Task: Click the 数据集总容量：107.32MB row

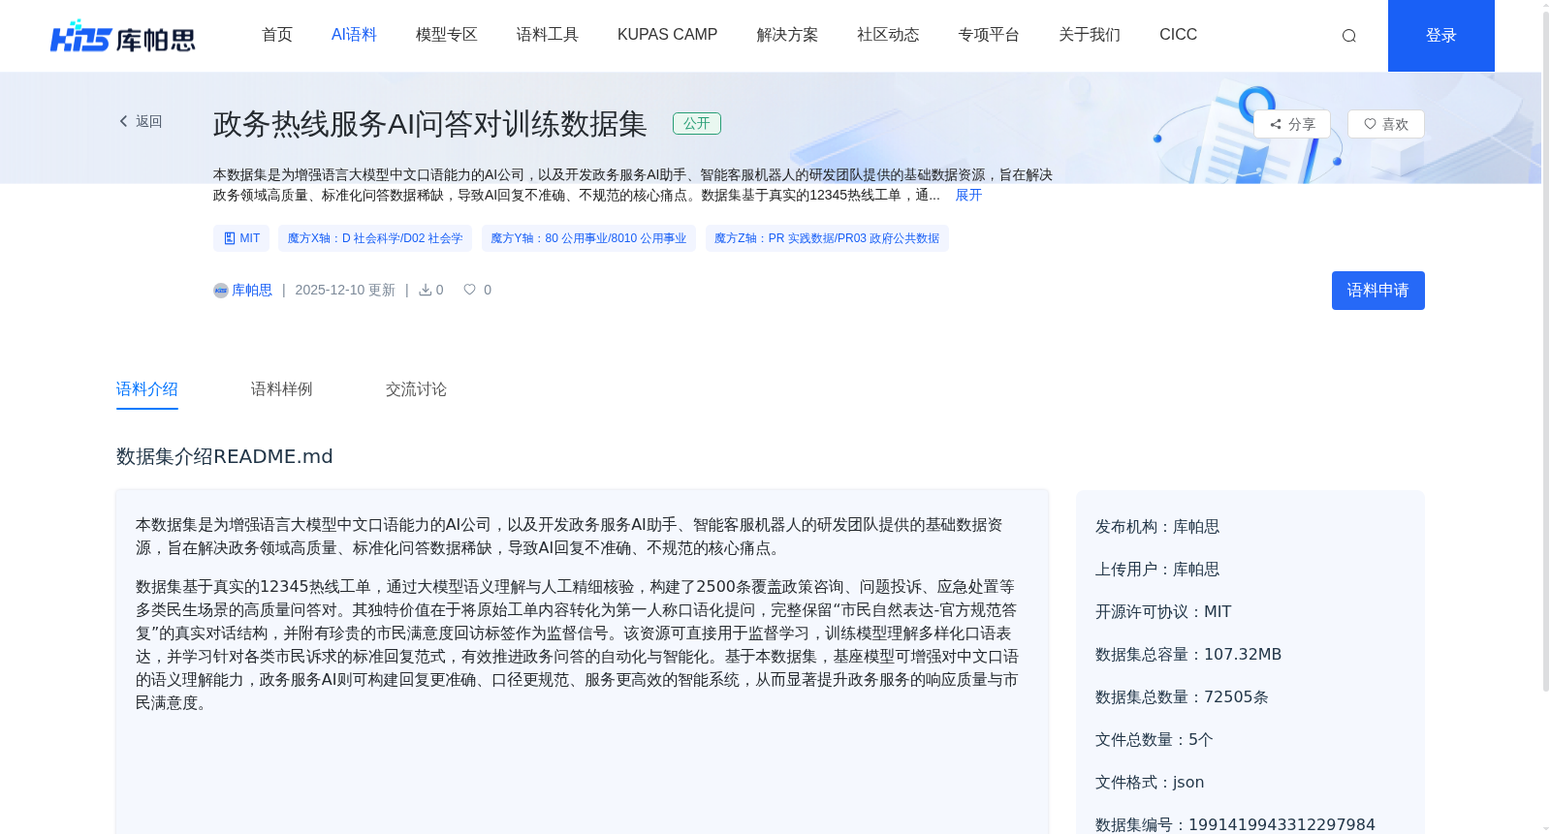Action: click(1188, 655)
